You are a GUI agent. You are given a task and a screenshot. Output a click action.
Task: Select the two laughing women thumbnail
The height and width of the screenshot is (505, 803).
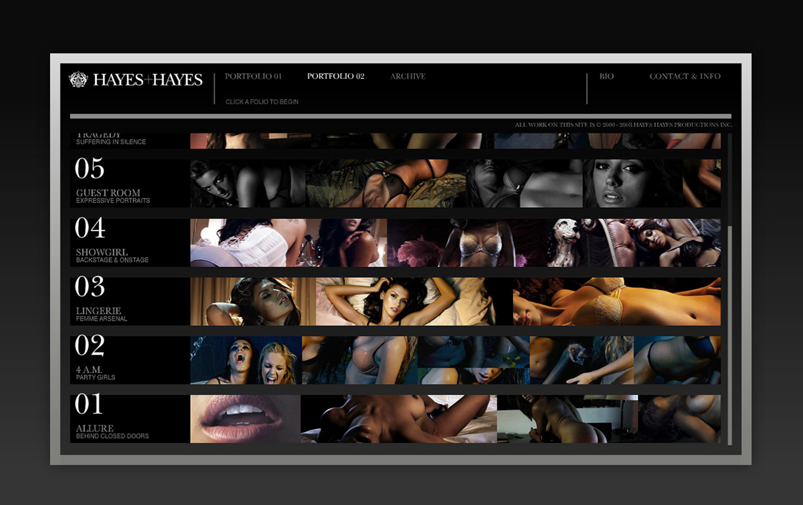(x=246, y=360)
